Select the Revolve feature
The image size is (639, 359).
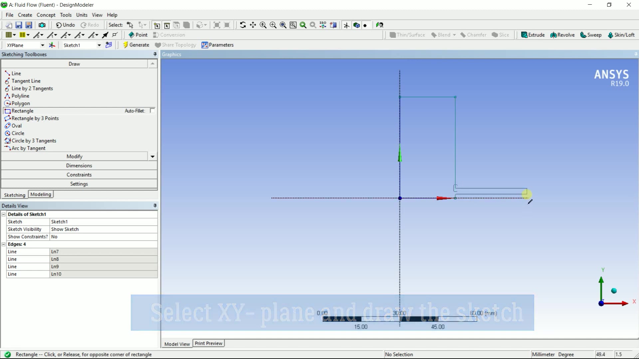[x=562, y=35]
